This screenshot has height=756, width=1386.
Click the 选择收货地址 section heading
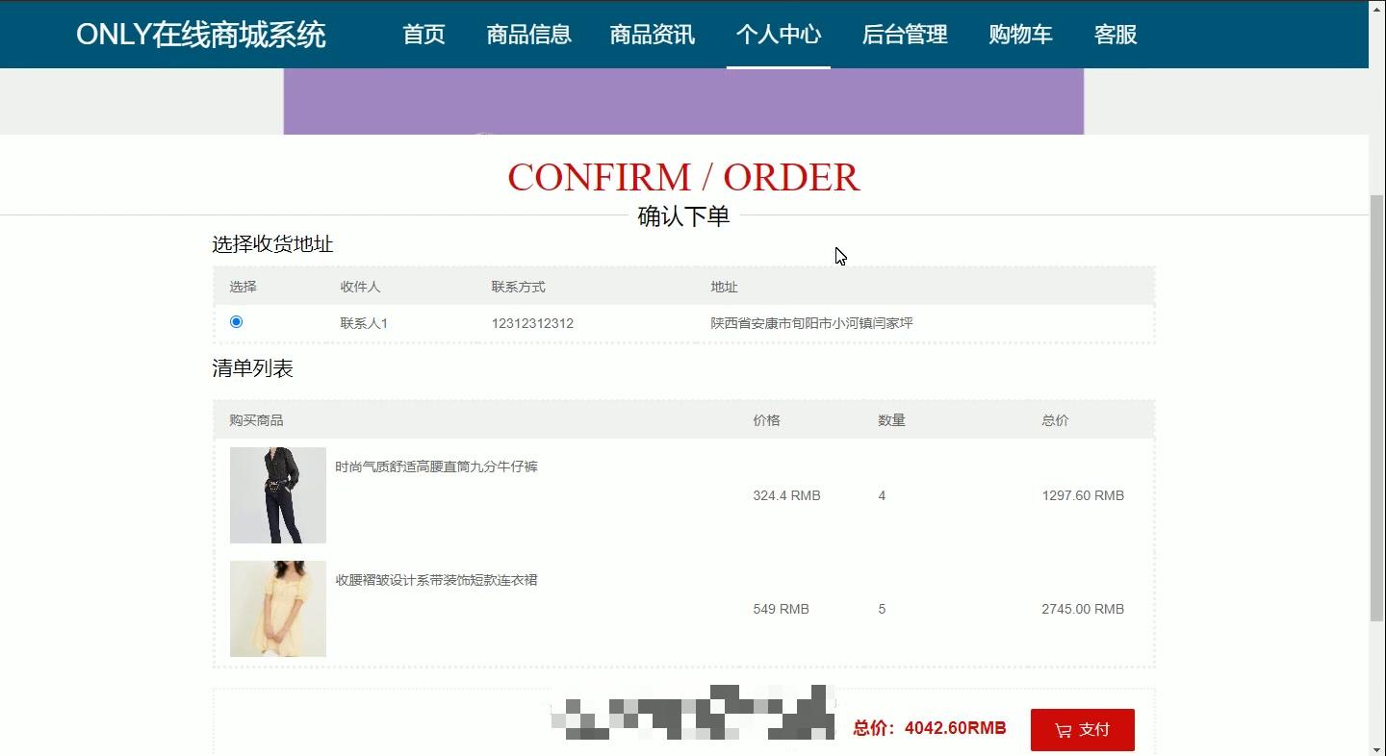(272, 244)
